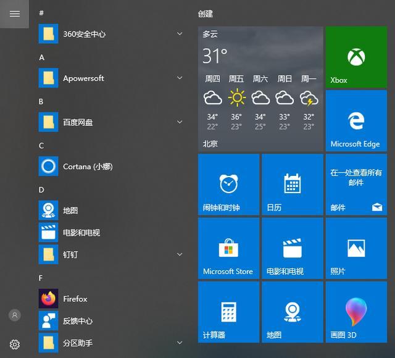Click the 31° current temperature
This screenshot has width=395, height=358.
tap(215, 56)
